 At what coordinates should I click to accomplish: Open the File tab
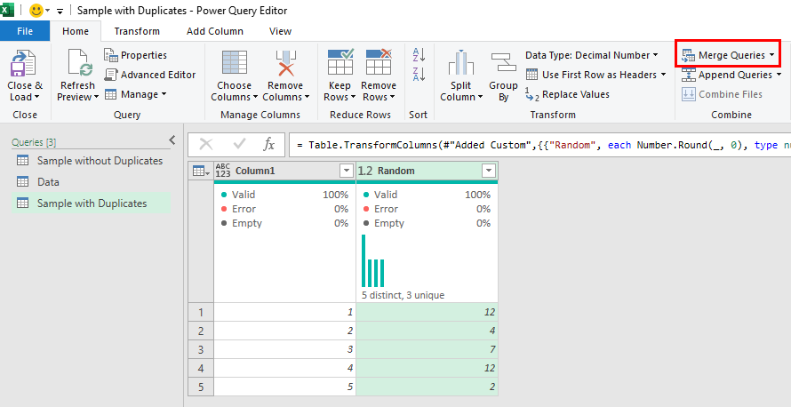[x=25, y=31]
